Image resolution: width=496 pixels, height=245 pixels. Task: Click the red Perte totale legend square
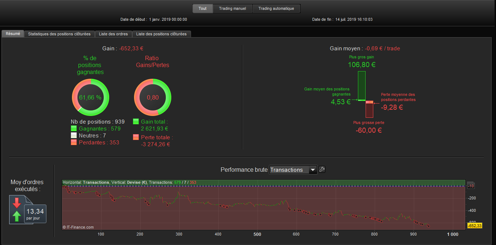tap(136, 137)
